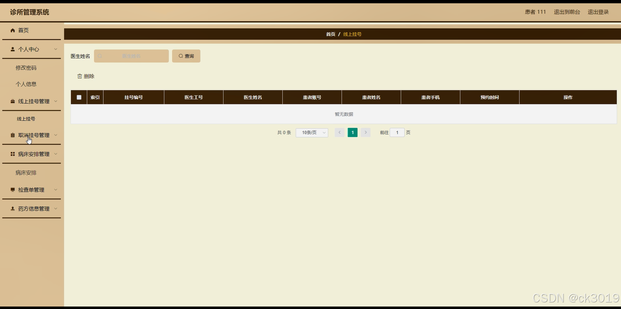Click the 预约时间 column header
The width and height of the screenshot is (621, 309).
tap(489, 97)
